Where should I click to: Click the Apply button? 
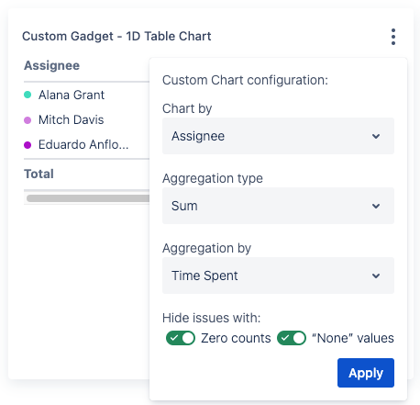pyautogui.click(x=366, y=373)
